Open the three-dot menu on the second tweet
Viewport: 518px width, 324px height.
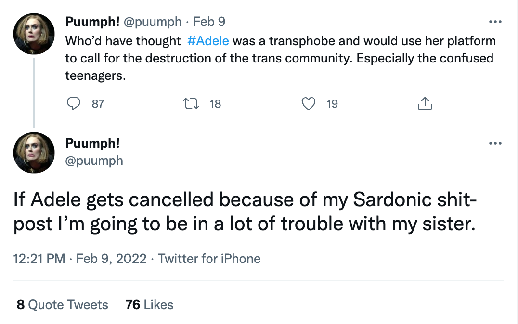tap(495, 143)
